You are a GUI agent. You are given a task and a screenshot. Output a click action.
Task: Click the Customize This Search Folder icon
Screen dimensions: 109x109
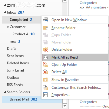pyautogui.click(x=45, y=88)
